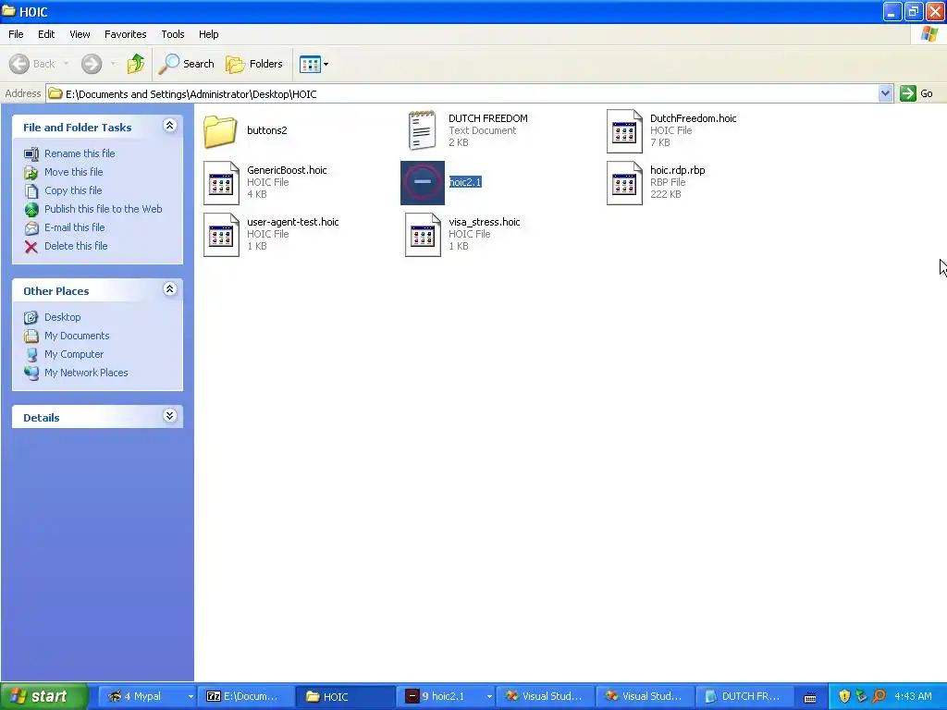The image size is (947, 710).
Task: Click Delete this file
Action: click(x=76, y=246)
